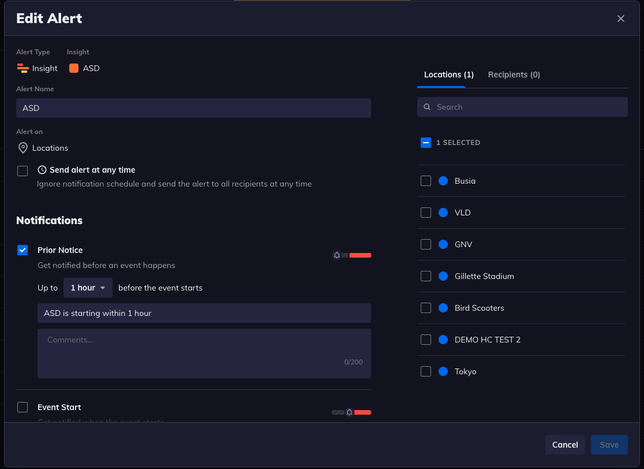Click the blue dot next to Gillette Stadium
The image size is (644, 469).
pyautogui.click(x=443, y=276)
